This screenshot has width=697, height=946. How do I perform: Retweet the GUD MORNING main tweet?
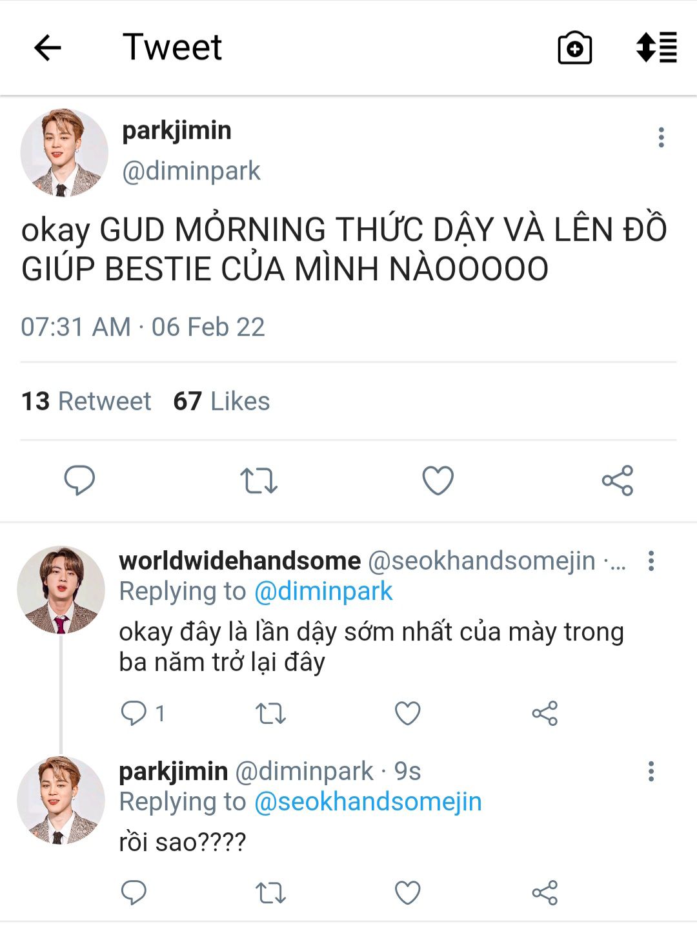258,480
